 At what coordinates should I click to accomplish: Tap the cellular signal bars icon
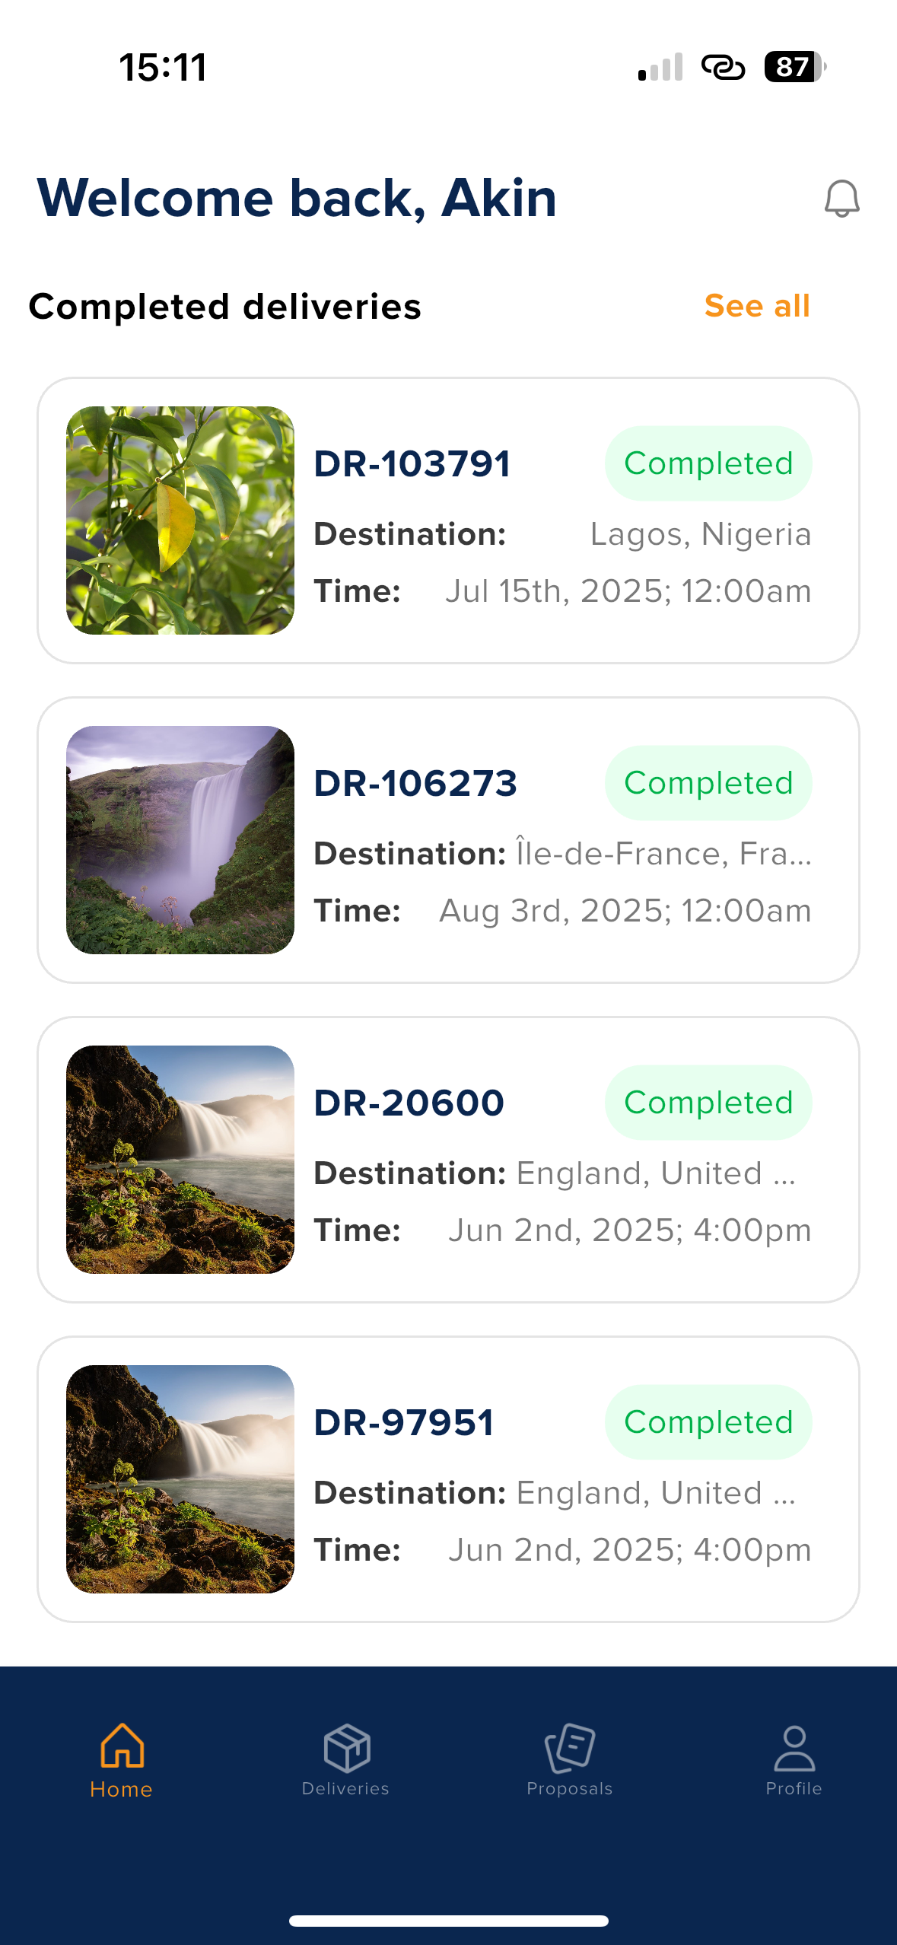(660, 67)
